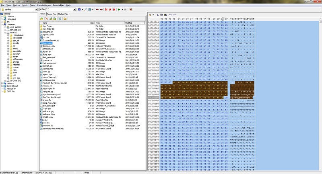Open the Options menu

[x=17, y=5]
